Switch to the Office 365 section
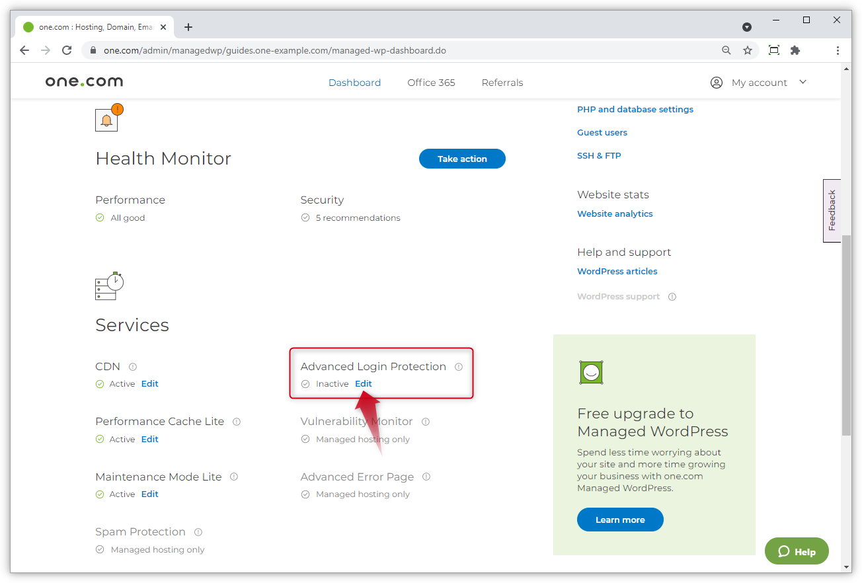 click(x=431, y=82)
